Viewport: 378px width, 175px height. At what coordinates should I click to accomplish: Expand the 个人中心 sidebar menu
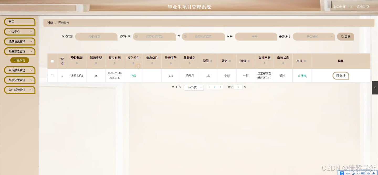[x=19, y=31]
